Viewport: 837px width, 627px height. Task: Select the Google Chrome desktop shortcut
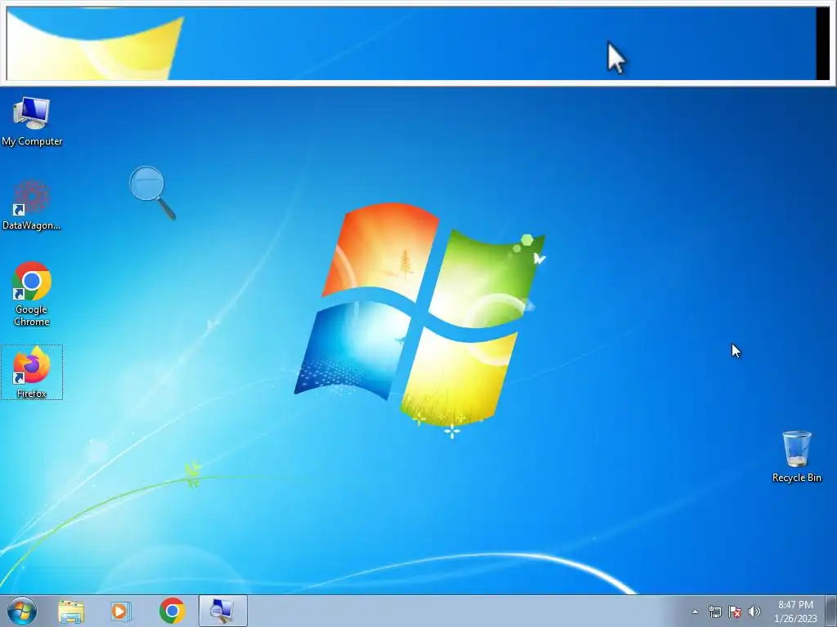(32, 294)
